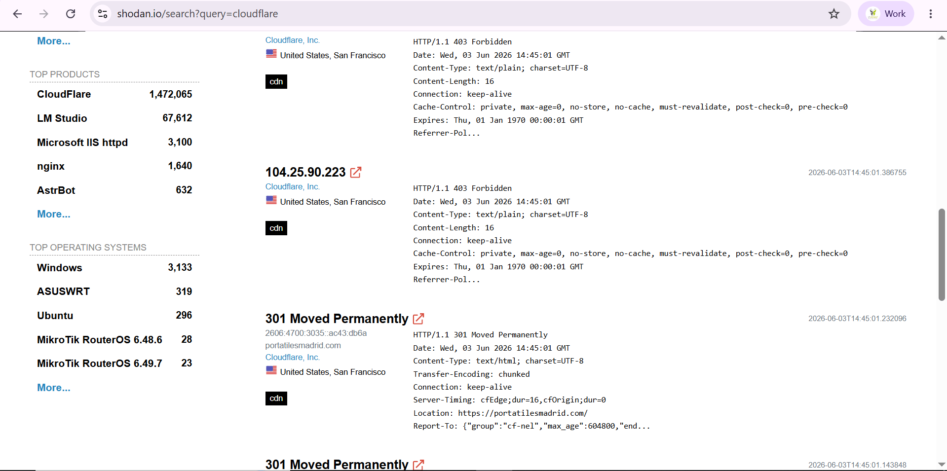Click CloudFlare count 1,472,065
This screenshot has width=947, height=471.
click(x=171, y=94)
